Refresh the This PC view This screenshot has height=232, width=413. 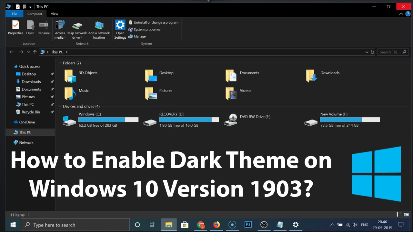click(372, 52)
